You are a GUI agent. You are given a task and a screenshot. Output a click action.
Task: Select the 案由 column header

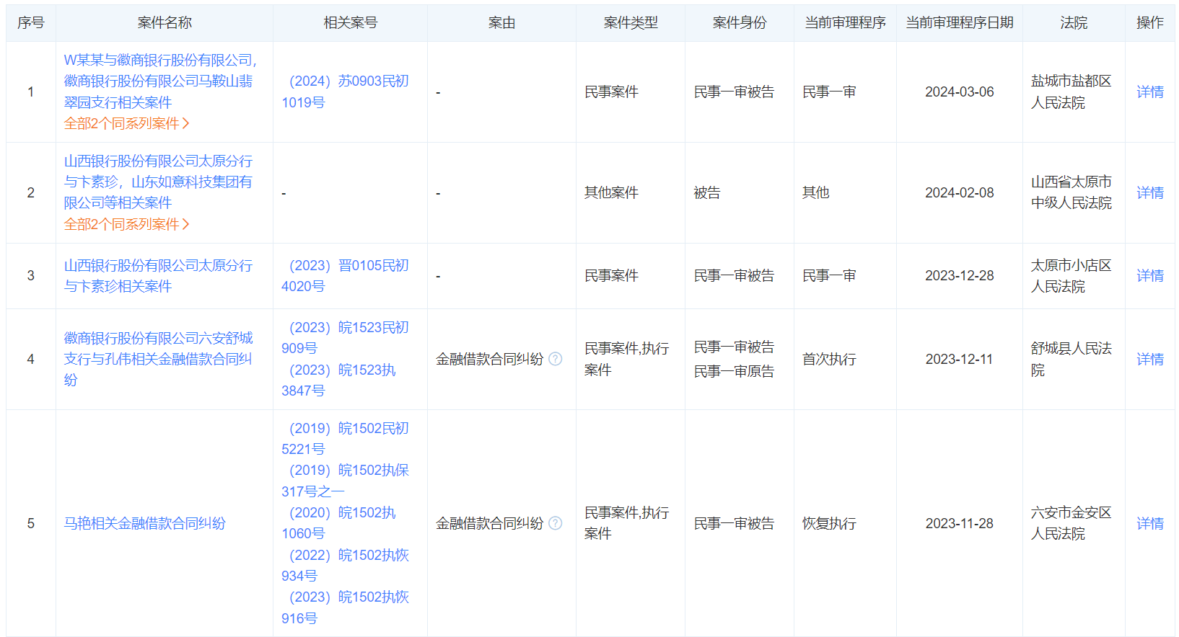502,23
